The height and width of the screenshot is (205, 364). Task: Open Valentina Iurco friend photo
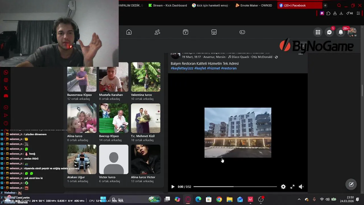tap(146, 77)
